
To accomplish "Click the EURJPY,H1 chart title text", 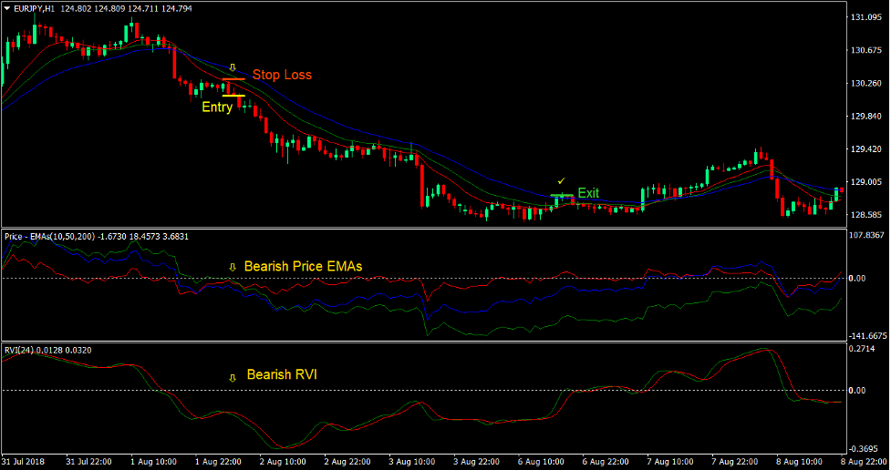I will pos(34,8).
